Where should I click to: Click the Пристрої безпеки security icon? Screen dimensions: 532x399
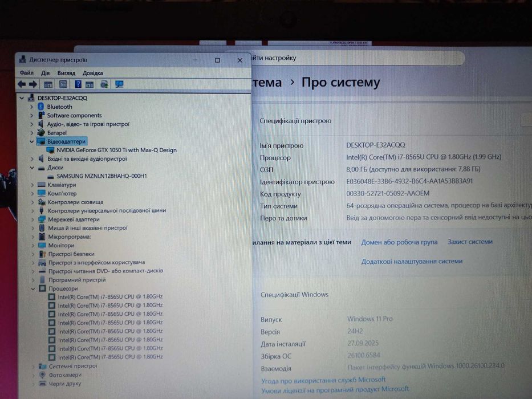click(42, 254)
